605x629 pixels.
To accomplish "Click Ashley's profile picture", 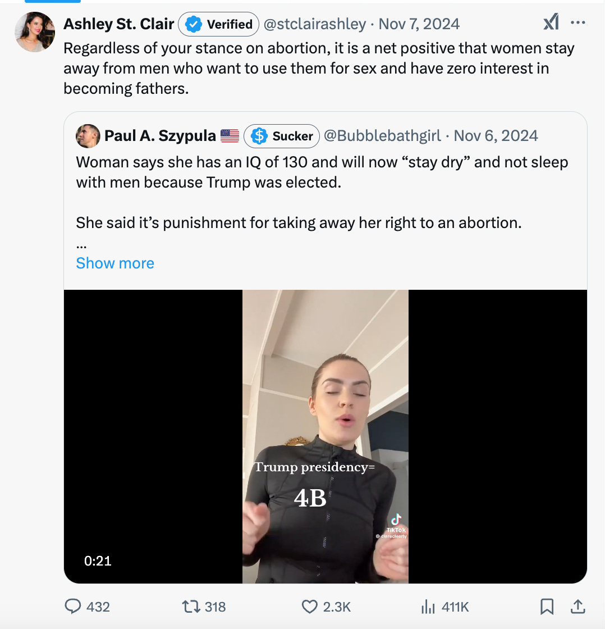I will tap(34, 33).
